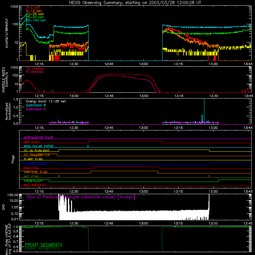
Task: Click the SAA FLAG label
Action: click(x=31, y=168)
